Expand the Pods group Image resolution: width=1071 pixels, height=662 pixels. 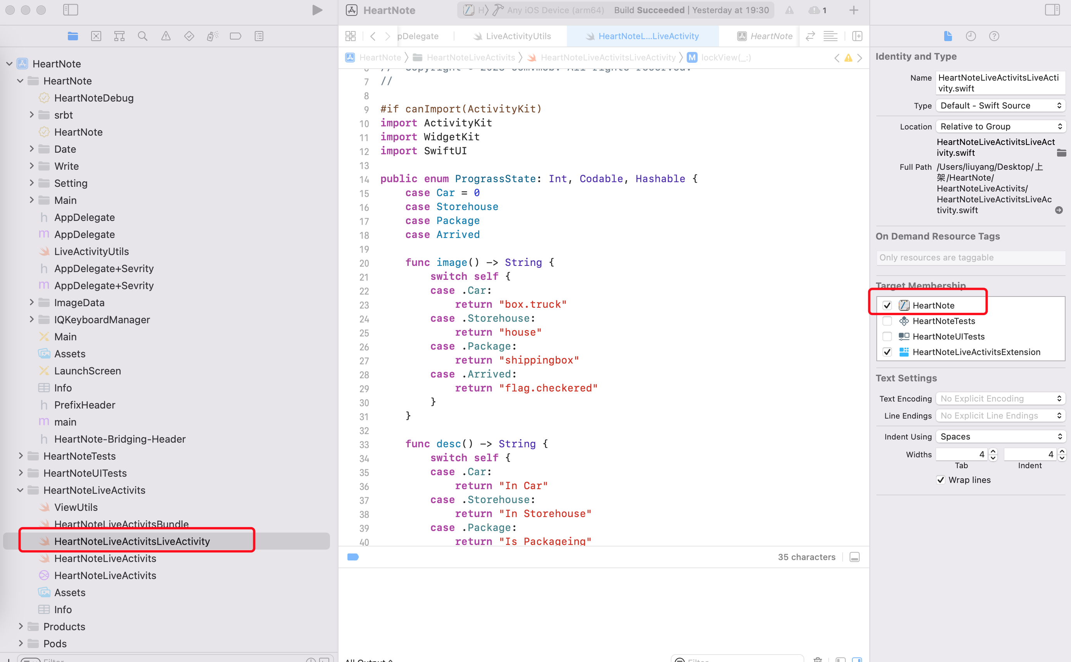pos(20,643)
